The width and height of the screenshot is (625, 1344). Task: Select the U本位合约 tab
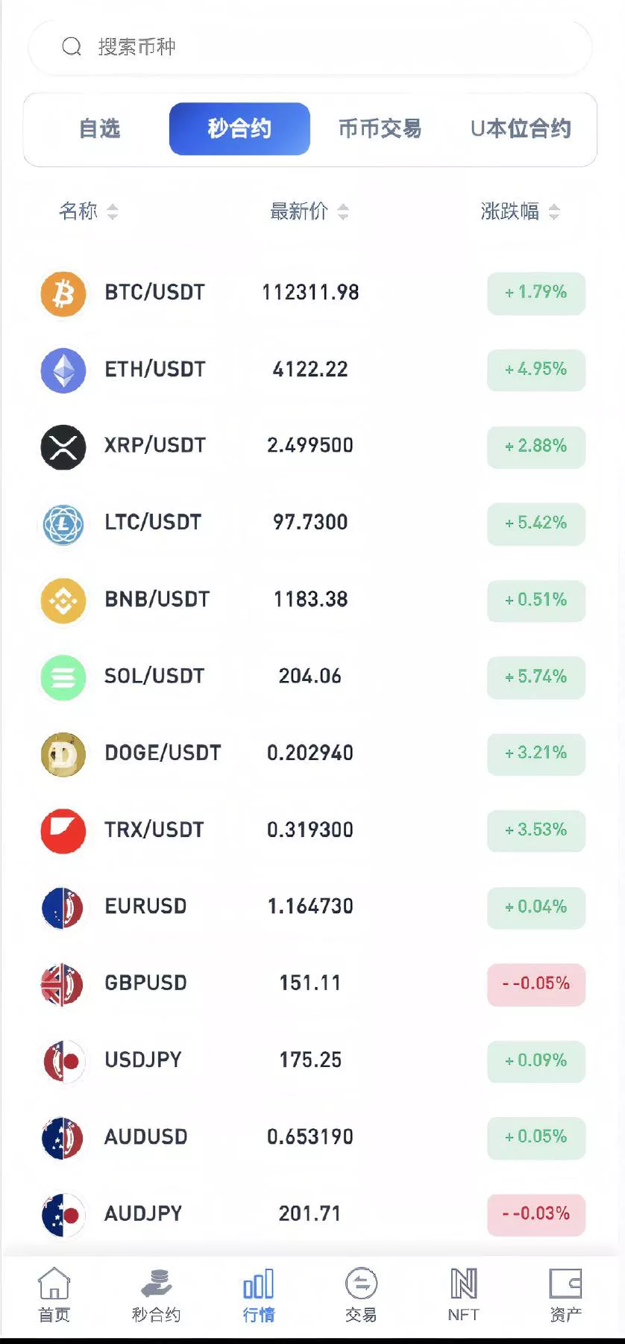click(x=521, y=129)
